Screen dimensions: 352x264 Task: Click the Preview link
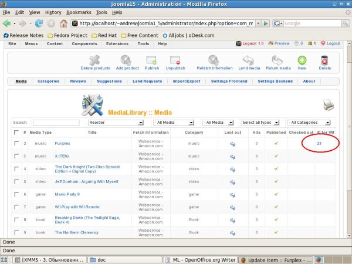point(282,43)
